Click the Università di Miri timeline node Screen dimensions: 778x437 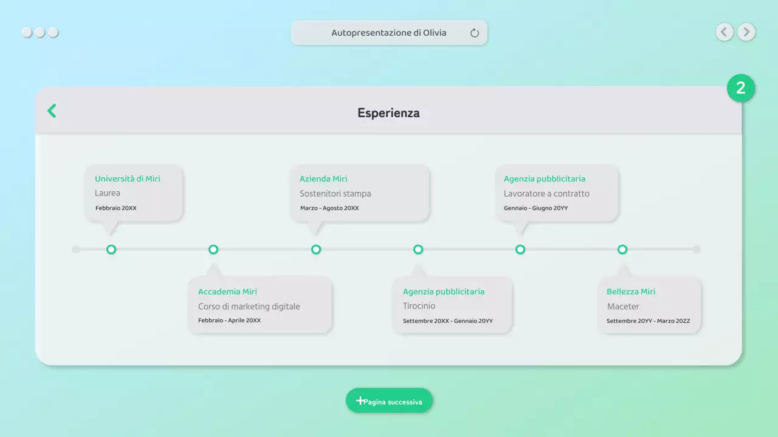tap(111, 249)
